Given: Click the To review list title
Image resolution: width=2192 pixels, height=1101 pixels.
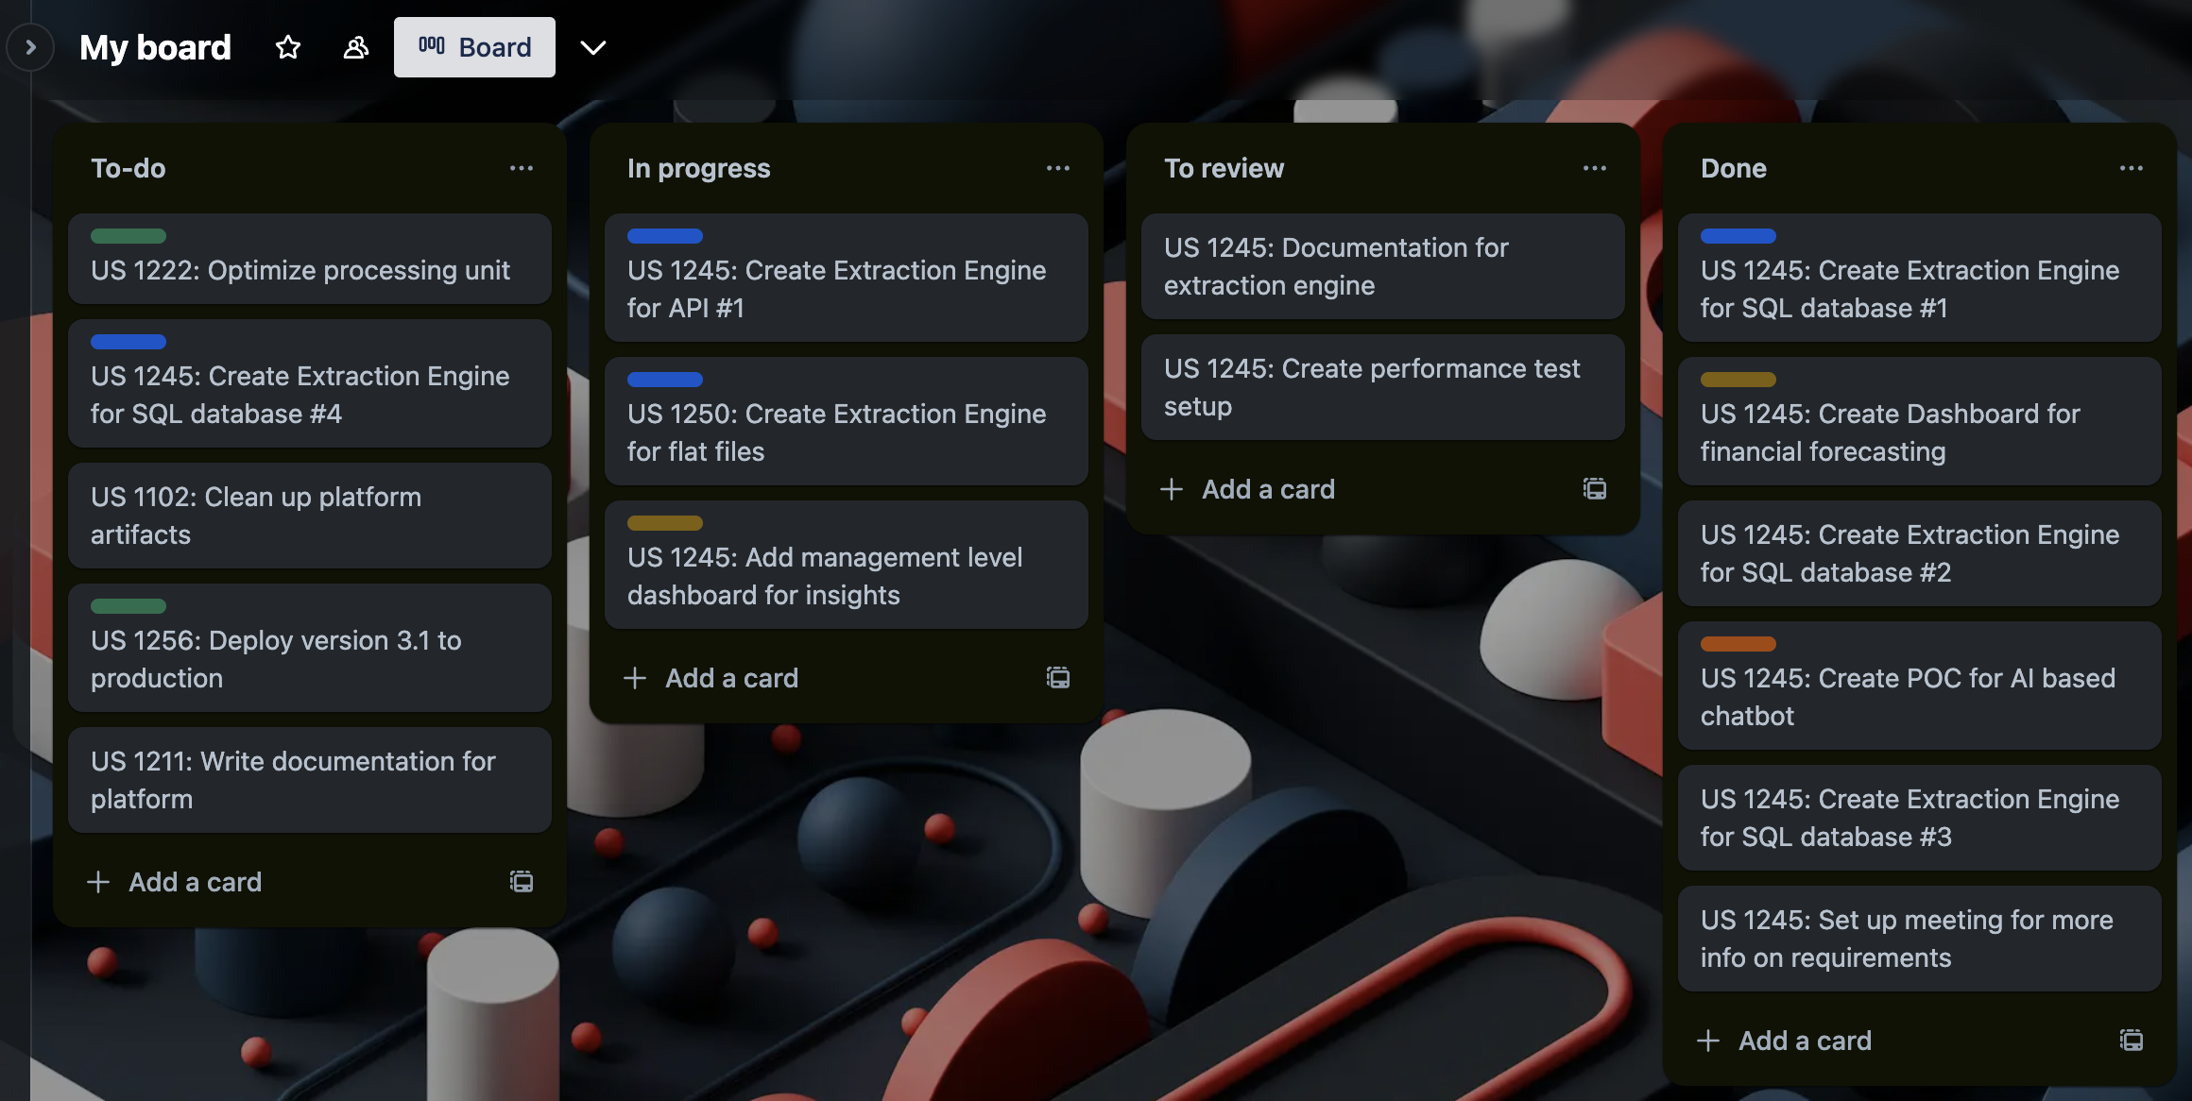Looking at the screenshot, I should pyautogui.click(x=1224, y=168).
